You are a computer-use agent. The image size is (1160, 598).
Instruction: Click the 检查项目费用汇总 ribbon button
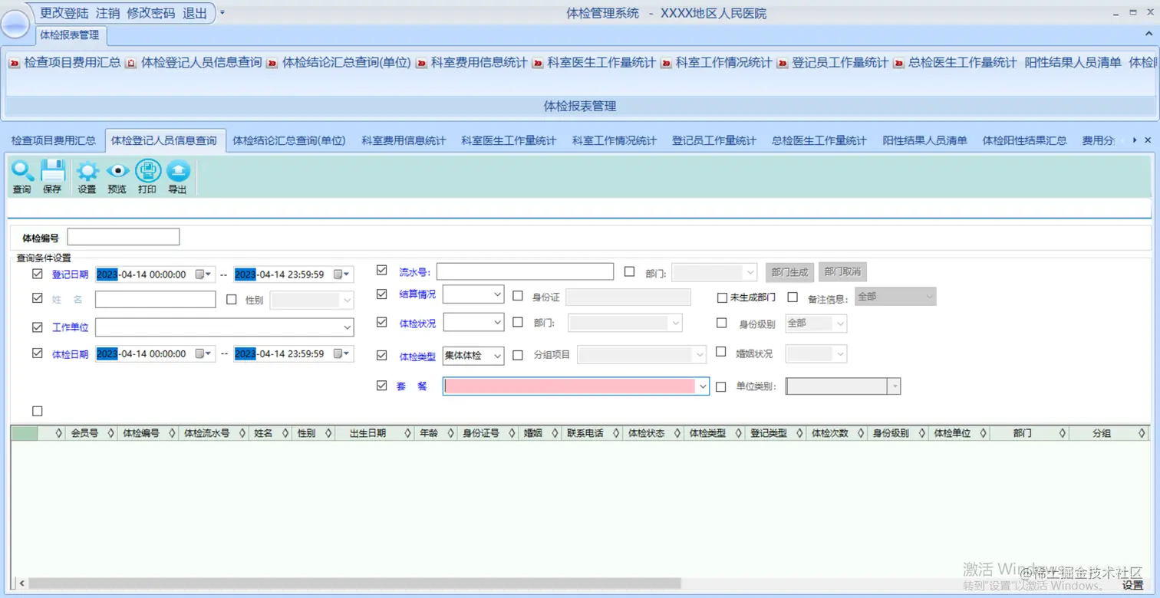[x=65, y=63]
